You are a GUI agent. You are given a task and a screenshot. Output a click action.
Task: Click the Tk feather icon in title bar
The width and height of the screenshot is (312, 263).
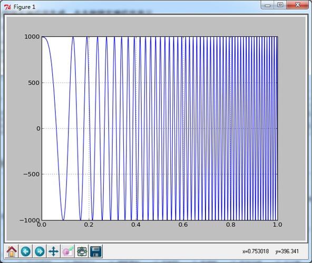click(x=8, y=7)
